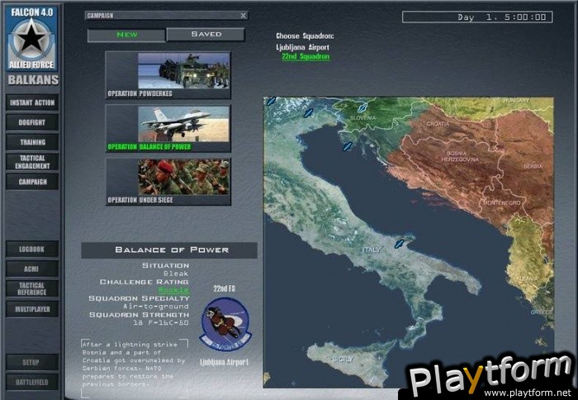The image size is (578, 400).
Task: Click the Air-to-ground specialty value
Action: [156, 307]
